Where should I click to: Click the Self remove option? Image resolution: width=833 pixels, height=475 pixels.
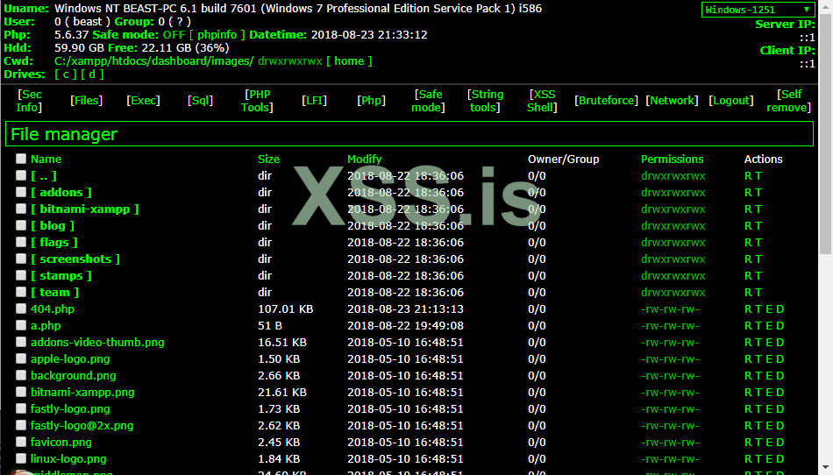[788, 101]
